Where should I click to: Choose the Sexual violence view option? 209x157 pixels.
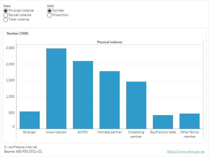coord(5,15)
